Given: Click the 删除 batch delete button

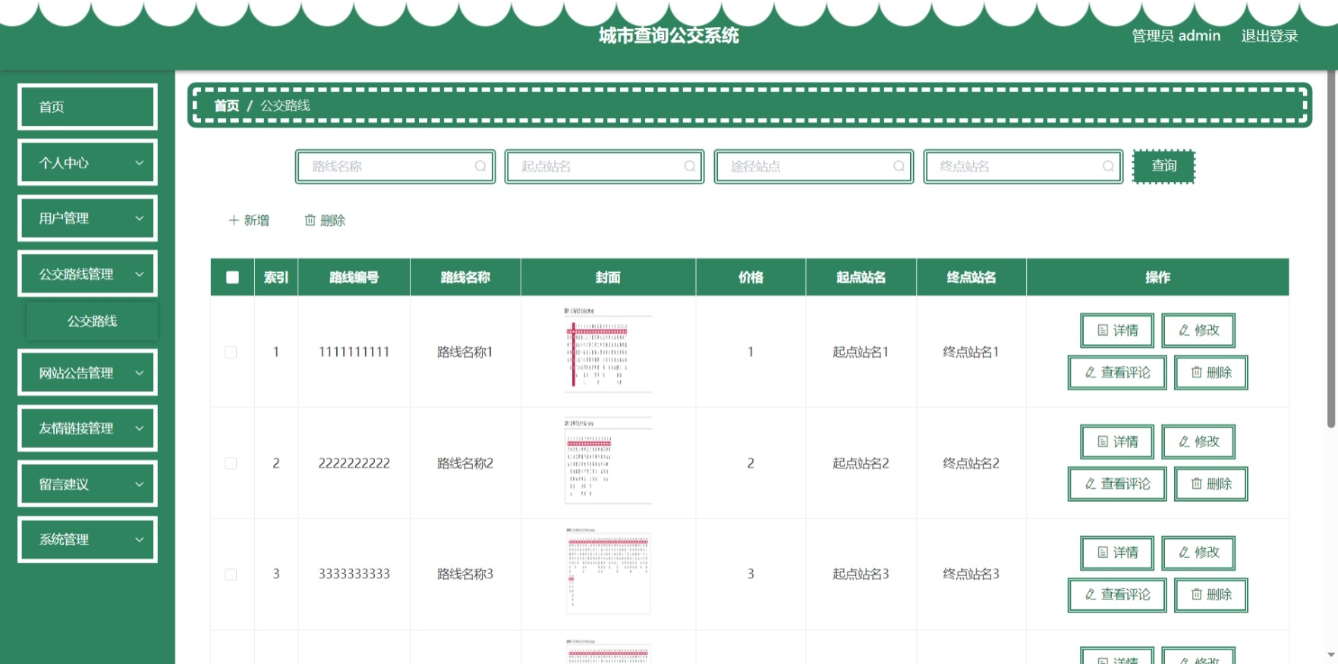Looking at the screenshot, I should click(x=325, y=221).
